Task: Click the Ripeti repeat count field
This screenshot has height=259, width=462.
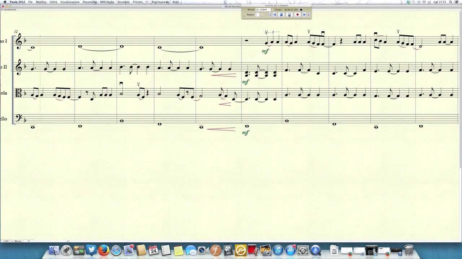Action: [257, 15]
